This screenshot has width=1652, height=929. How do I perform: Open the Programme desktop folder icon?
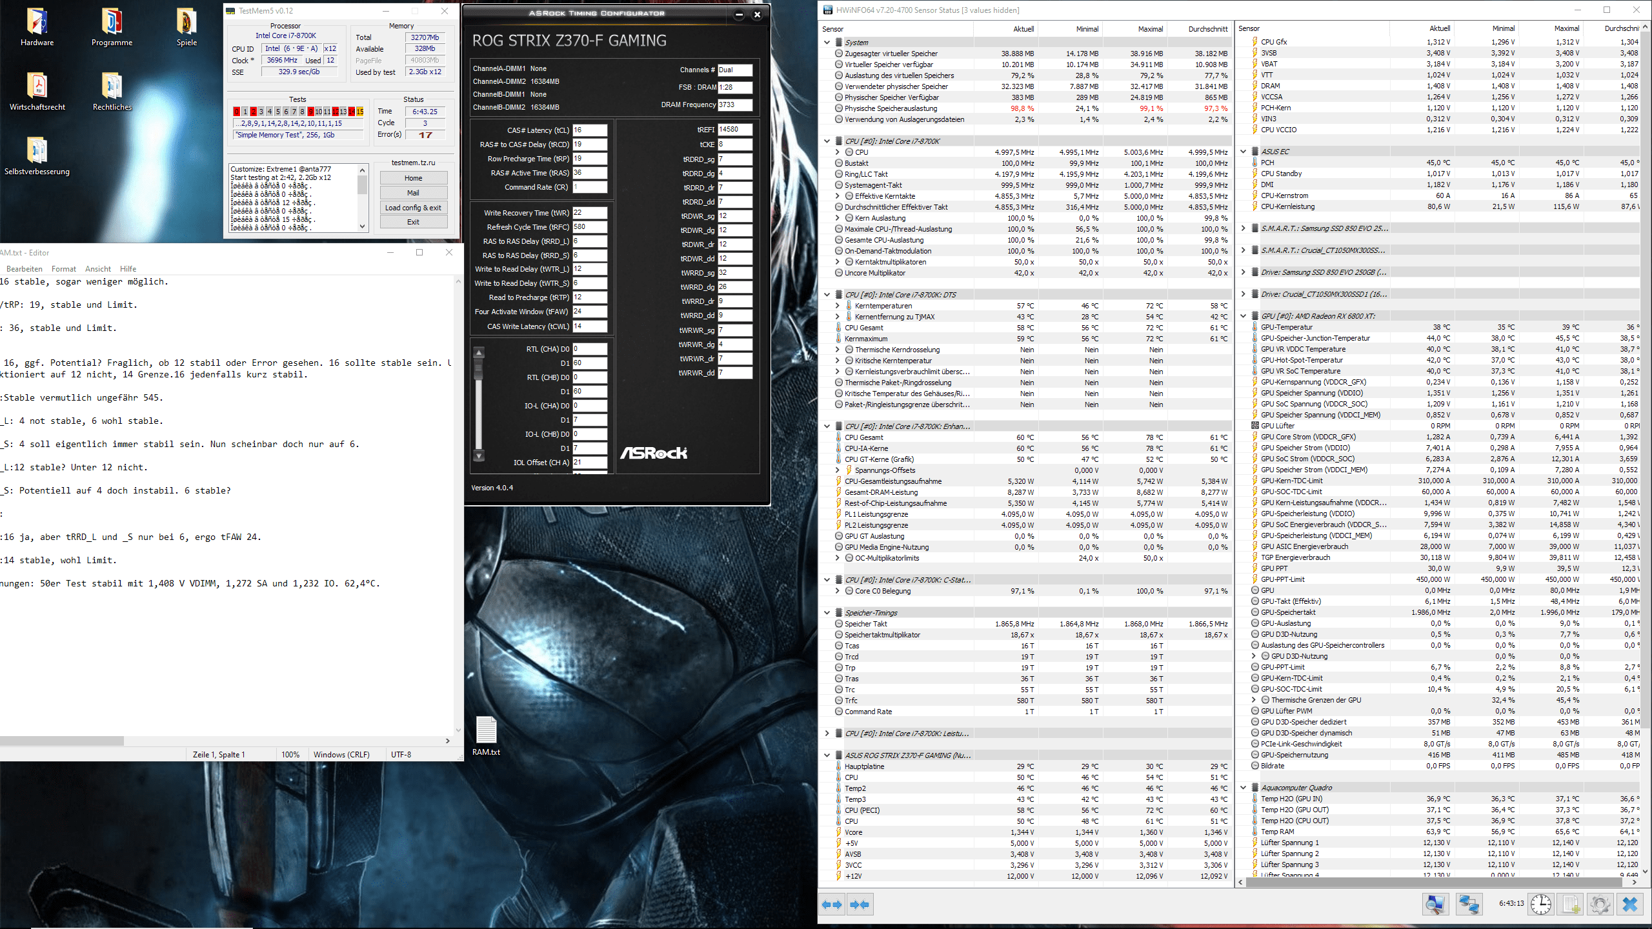pyautogui.click(x=112, y=27)
